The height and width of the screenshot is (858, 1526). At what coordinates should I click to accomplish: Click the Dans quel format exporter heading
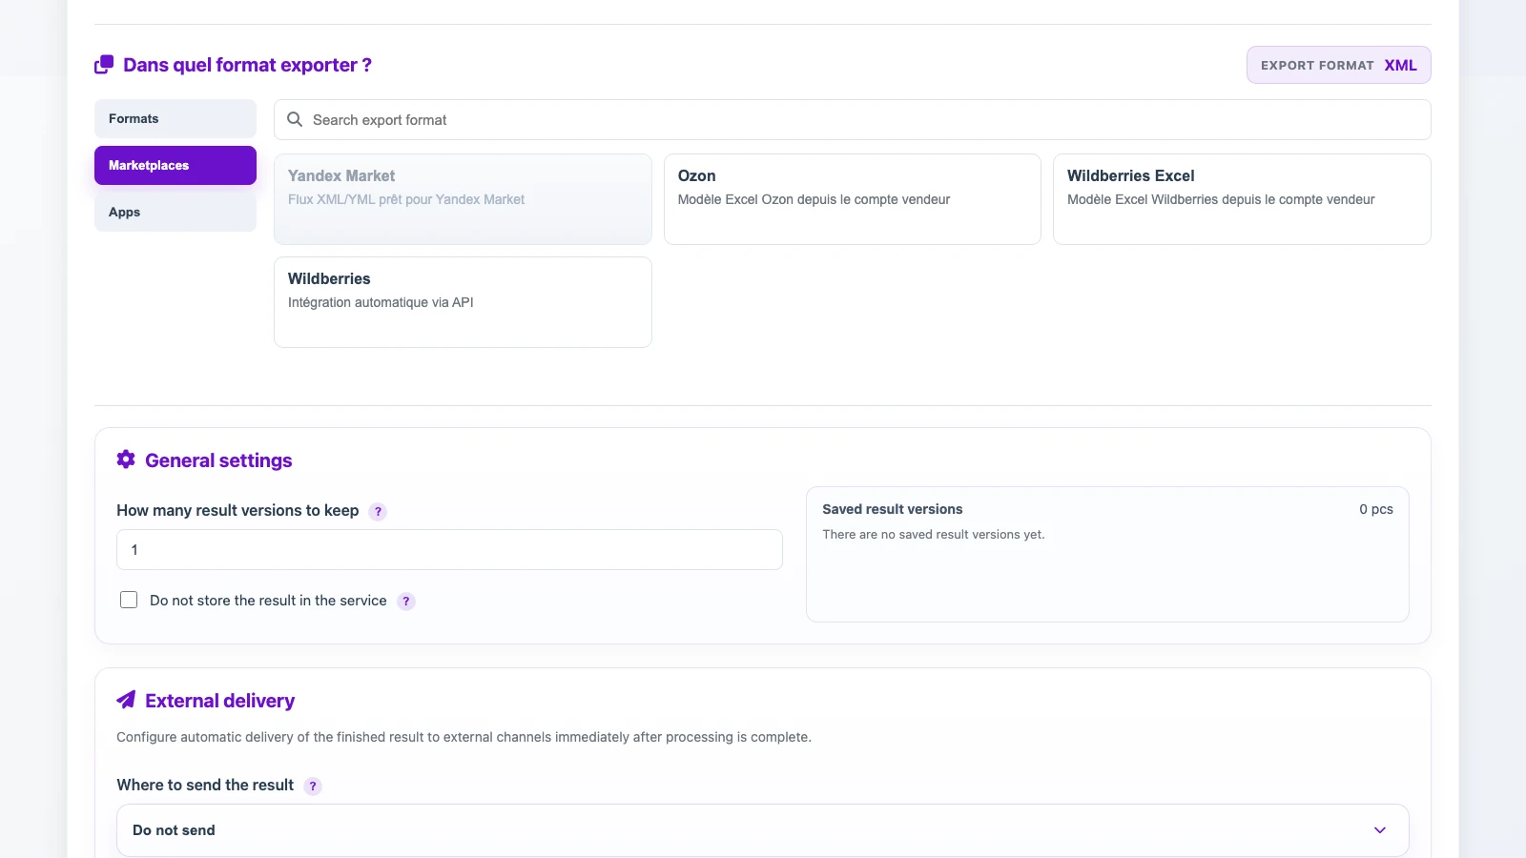247,65
